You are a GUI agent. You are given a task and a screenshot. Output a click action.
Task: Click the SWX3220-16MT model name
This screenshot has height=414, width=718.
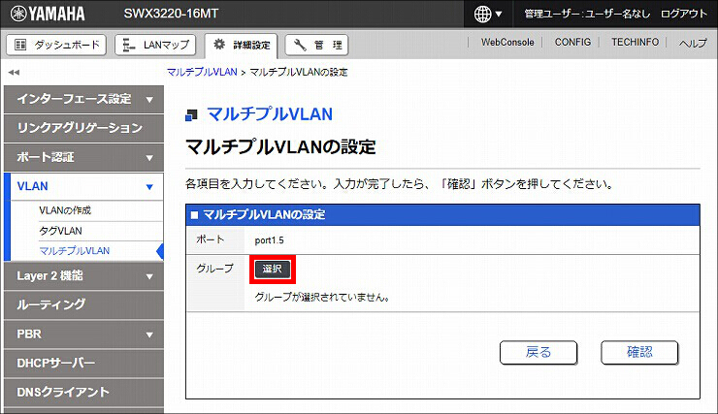click(x=171, y=14)
